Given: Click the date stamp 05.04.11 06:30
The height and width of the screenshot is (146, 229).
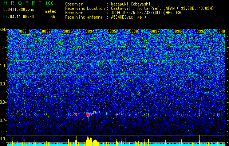Looking at the screenshot, I should 19,17.
